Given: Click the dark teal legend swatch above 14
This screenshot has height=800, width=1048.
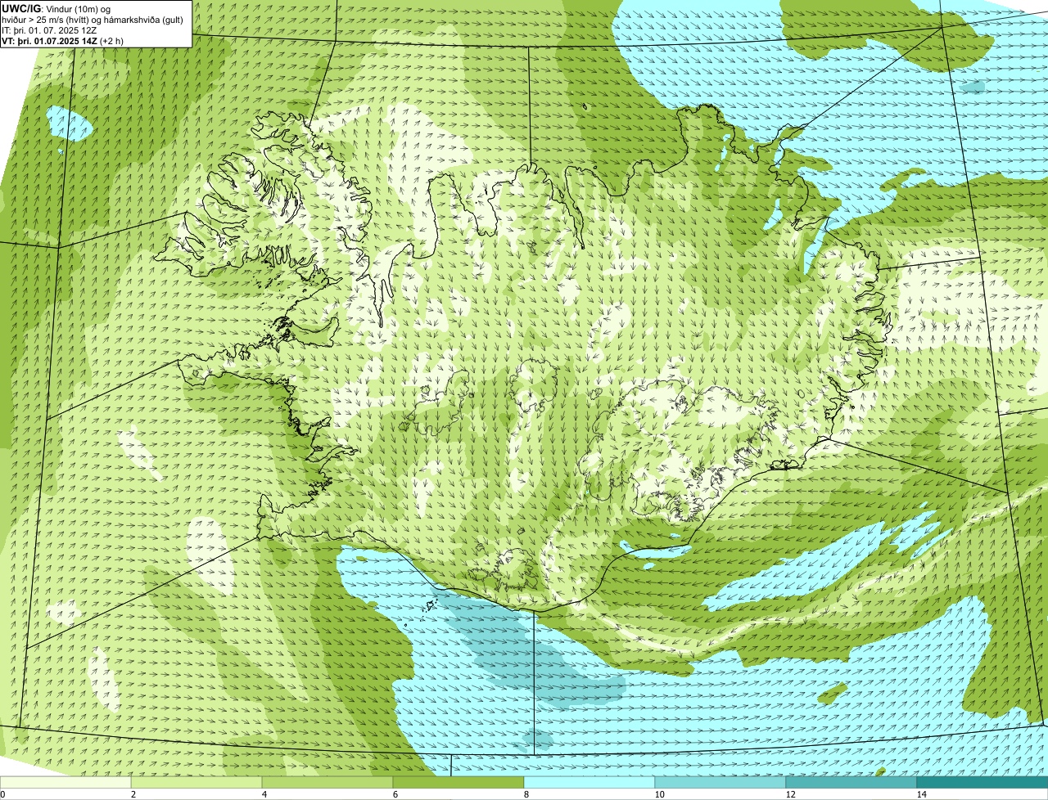Looking at the screenshot, I should (x=982, y=782).
